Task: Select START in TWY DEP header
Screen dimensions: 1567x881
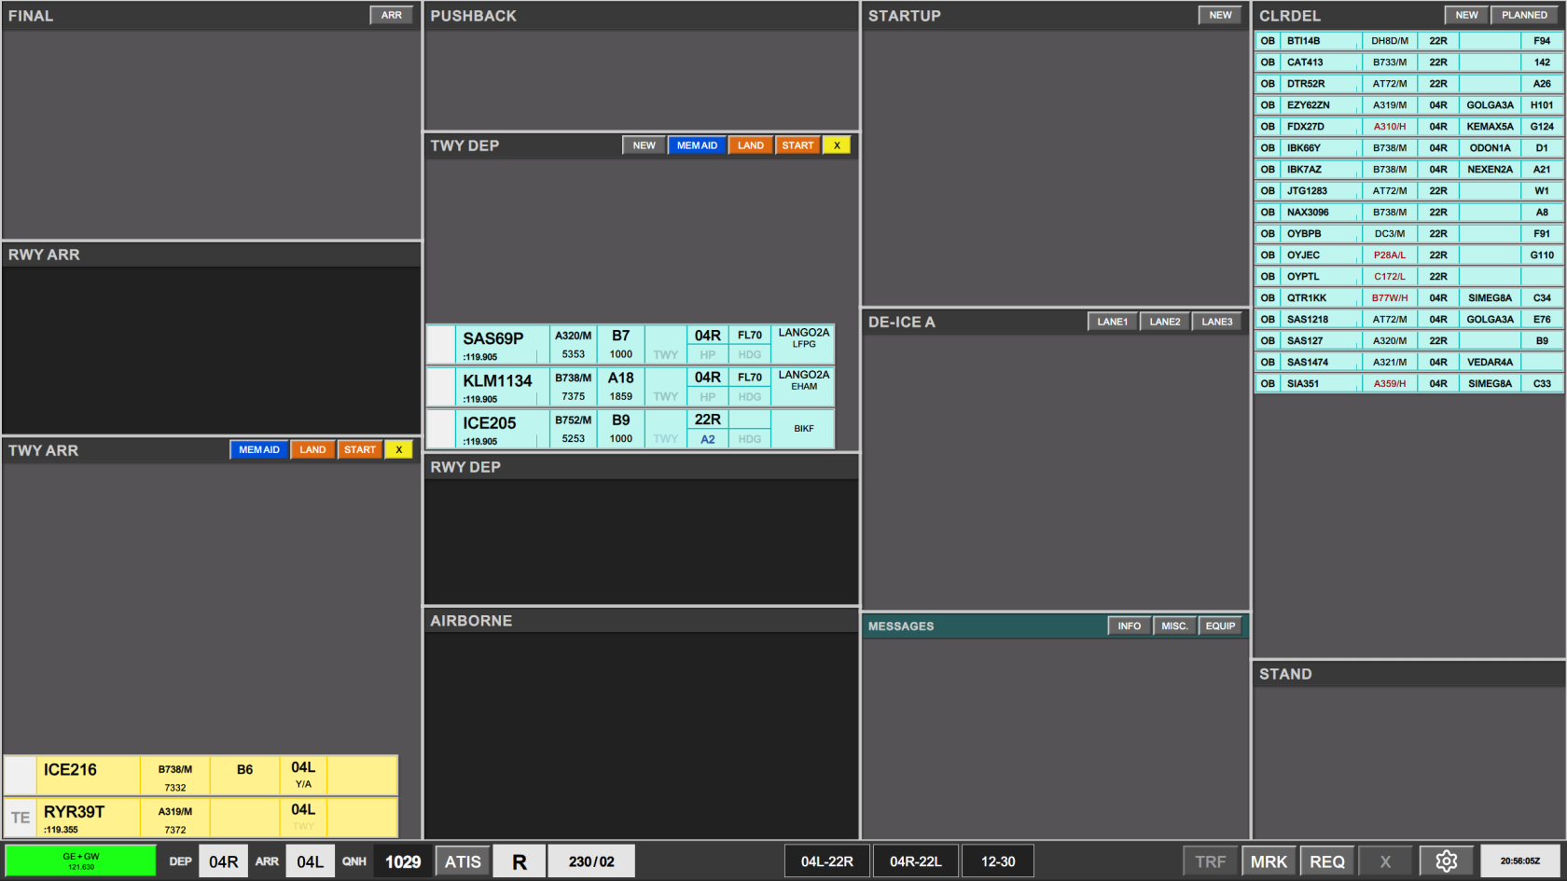Action: (797, 145)
